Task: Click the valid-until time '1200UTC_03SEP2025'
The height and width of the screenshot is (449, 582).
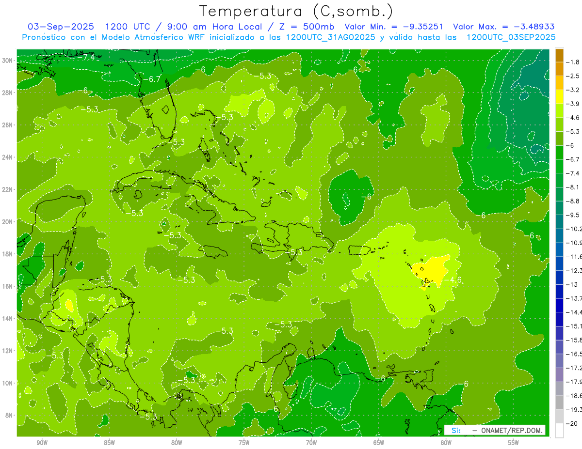Action: (511, 37)
